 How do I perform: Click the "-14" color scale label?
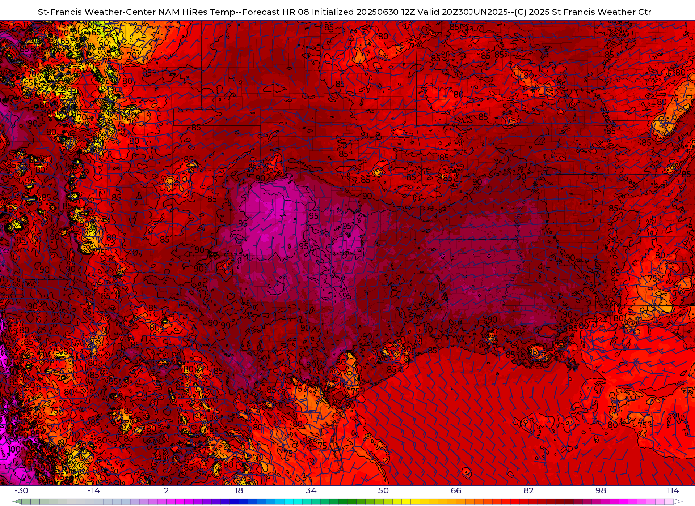(94, 490)
